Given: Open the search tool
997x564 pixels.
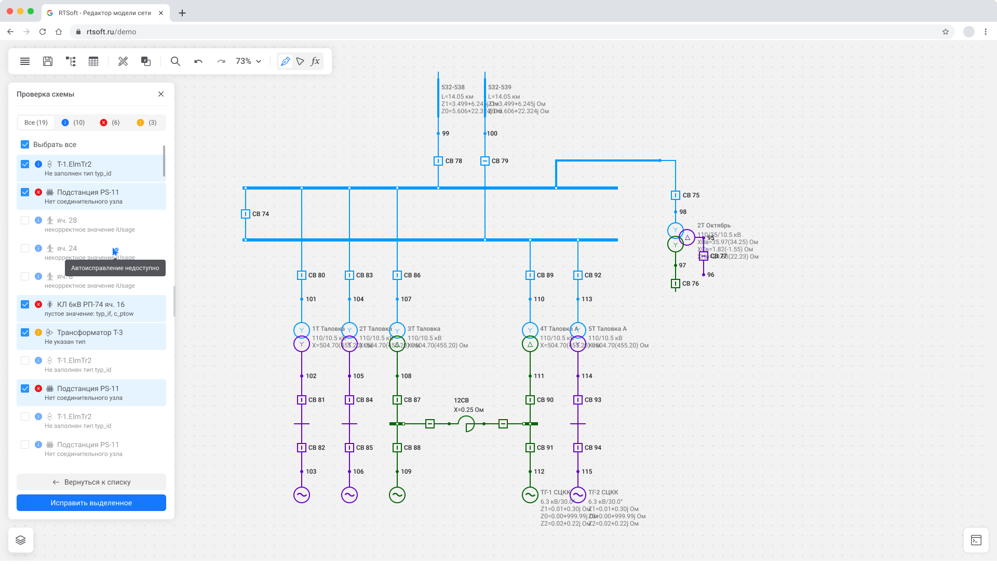Looking at the screenshot, I should tap(176, 61).
